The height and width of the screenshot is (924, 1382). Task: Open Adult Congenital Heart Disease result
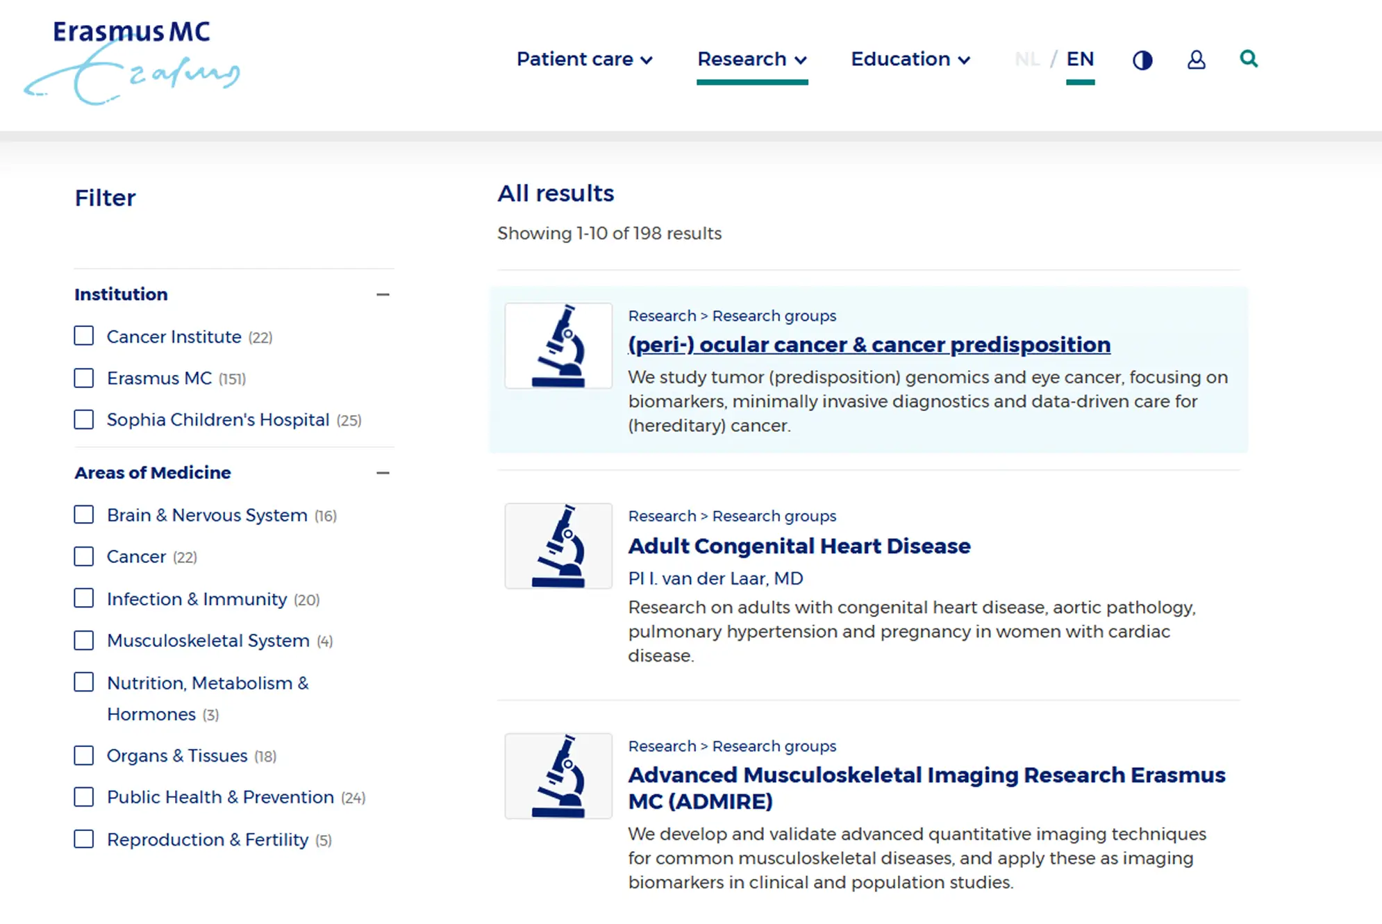(799, 546)
